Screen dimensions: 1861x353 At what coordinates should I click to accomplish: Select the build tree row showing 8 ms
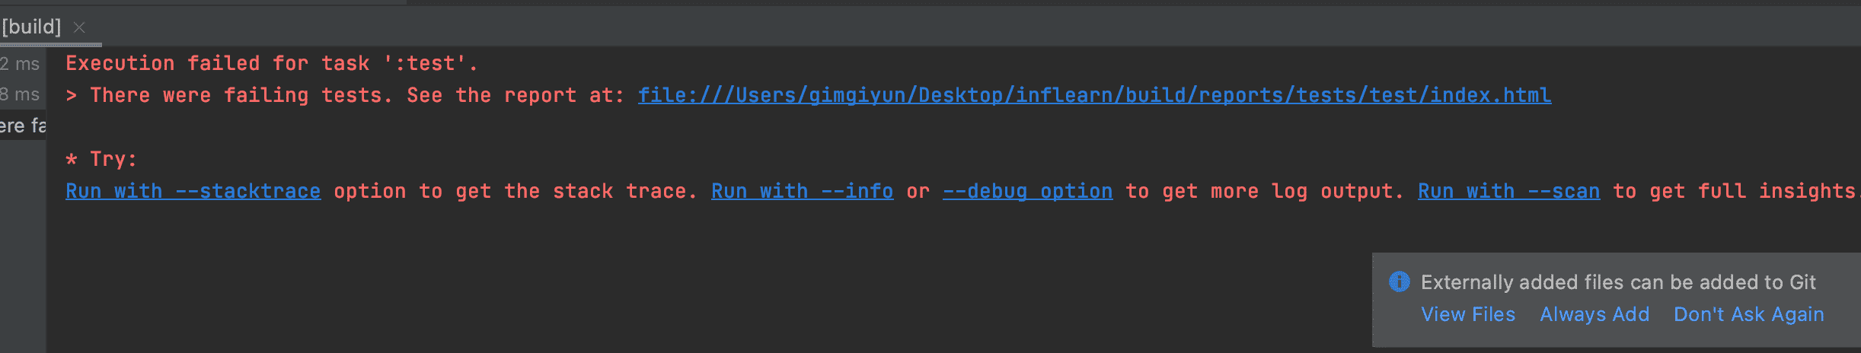(21, 94)
